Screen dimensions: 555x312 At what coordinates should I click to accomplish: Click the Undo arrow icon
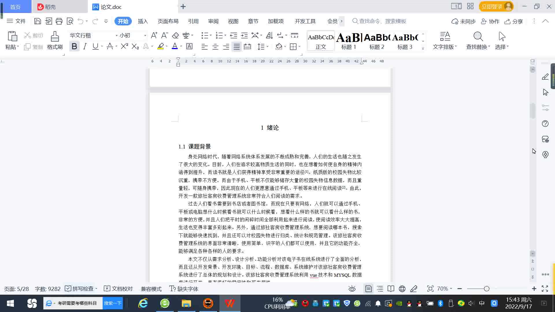pyautogui.click(x=81, y=21)
